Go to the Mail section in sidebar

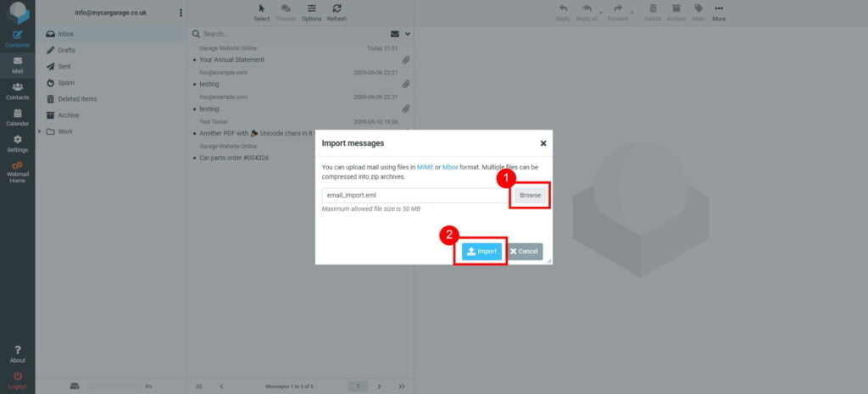pyautogui.click(x=17, y=65)
